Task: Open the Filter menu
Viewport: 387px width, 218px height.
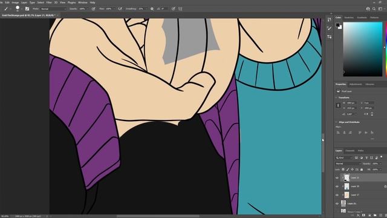Action: point(49,2)
